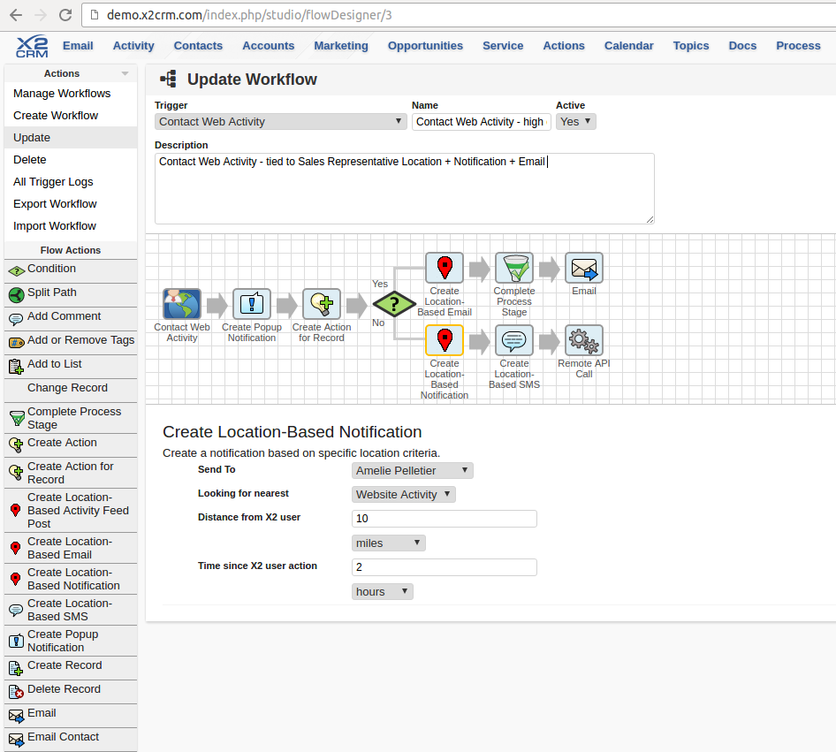Viewport: 836px width, 752px height.
Task: Expand the Send To dropdown
Action: (413, 471)
